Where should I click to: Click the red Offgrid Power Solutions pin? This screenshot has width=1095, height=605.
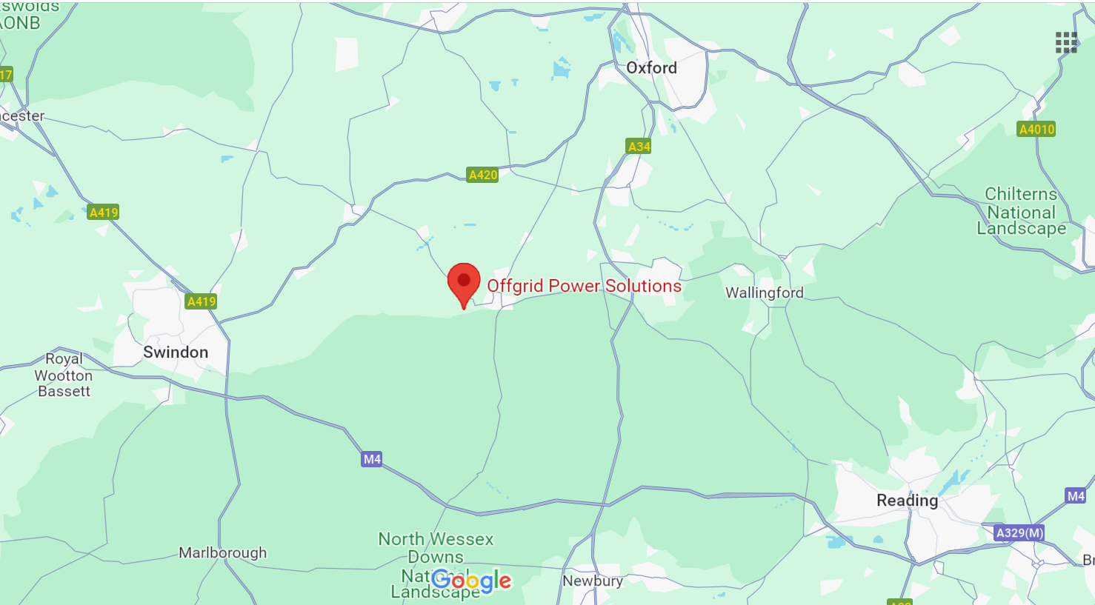tap(464, 286)
